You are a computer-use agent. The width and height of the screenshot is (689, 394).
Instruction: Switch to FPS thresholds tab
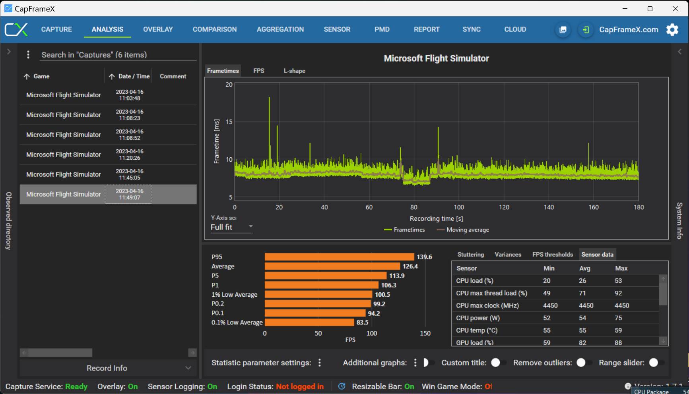(x=553, y=255)
